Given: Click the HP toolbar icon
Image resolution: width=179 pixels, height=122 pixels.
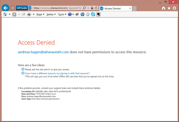Looking at the screenshot, I should pyautogui.click(x=82, y=14).
